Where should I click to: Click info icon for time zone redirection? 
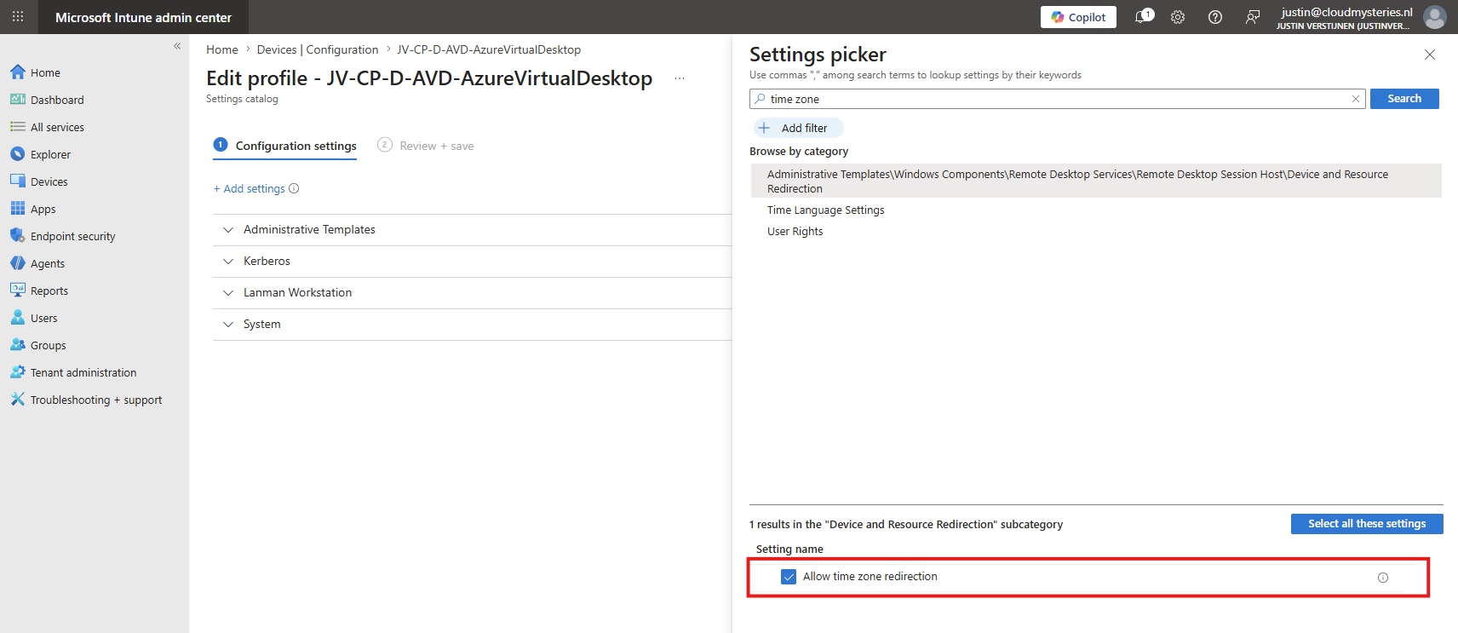pyautogui.click(x=1383, y=578)
